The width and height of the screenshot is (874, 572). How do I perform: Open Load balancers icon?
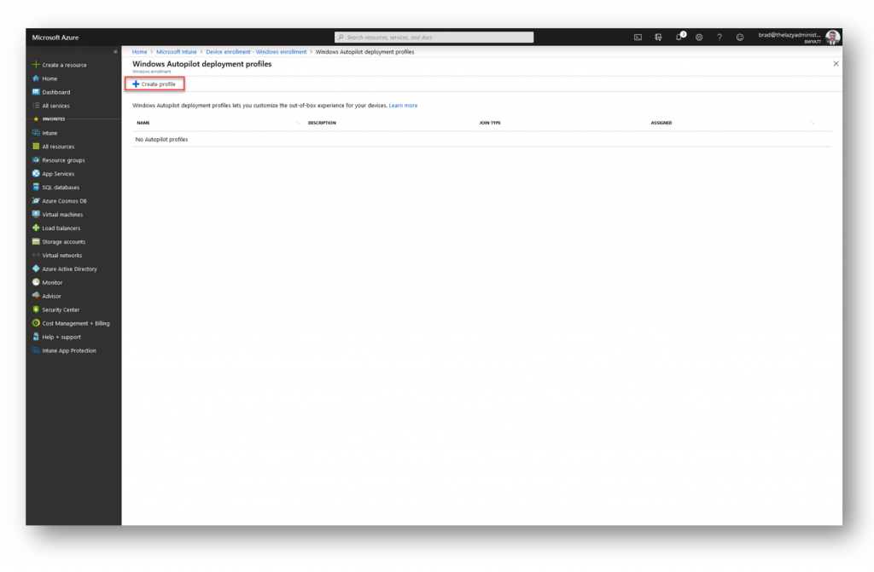(x=36, y=228)
